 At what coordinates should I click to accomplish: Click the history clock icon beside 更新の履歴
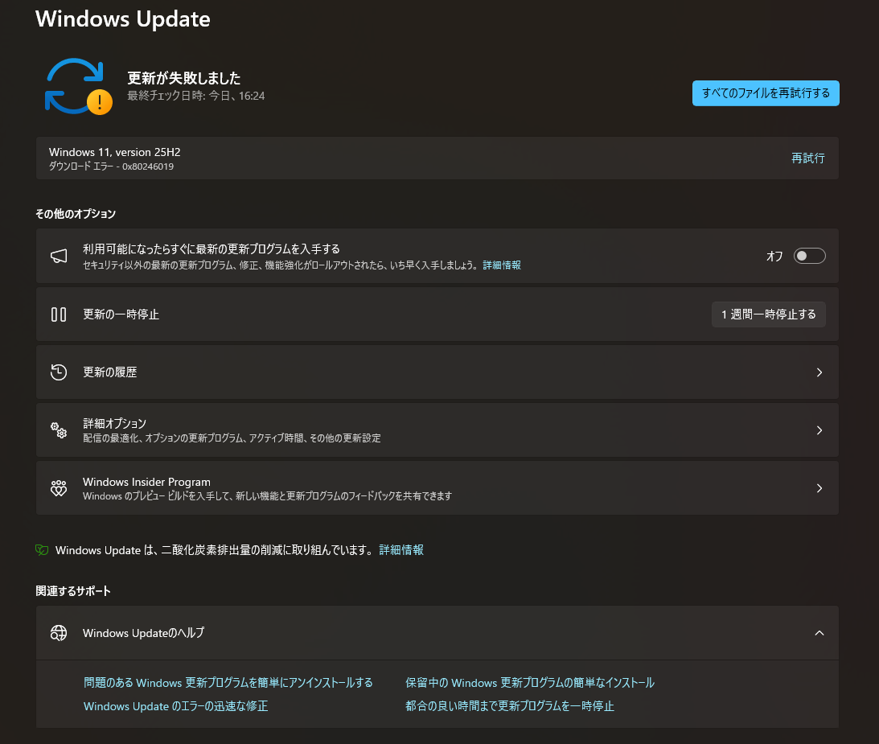click(x=59, y=372)
